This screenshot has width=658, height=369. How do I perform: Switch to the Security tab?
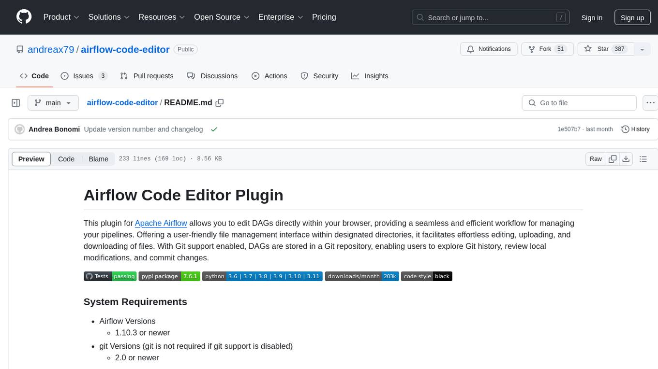coord(319,76)
